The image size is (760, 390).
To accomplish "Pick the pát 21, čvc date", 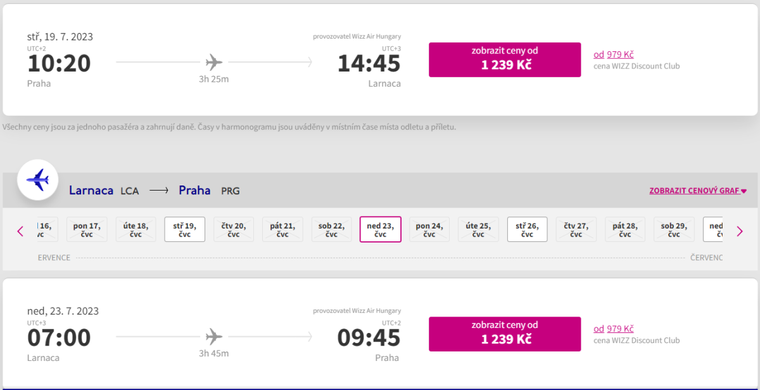I will pos(282,229).
